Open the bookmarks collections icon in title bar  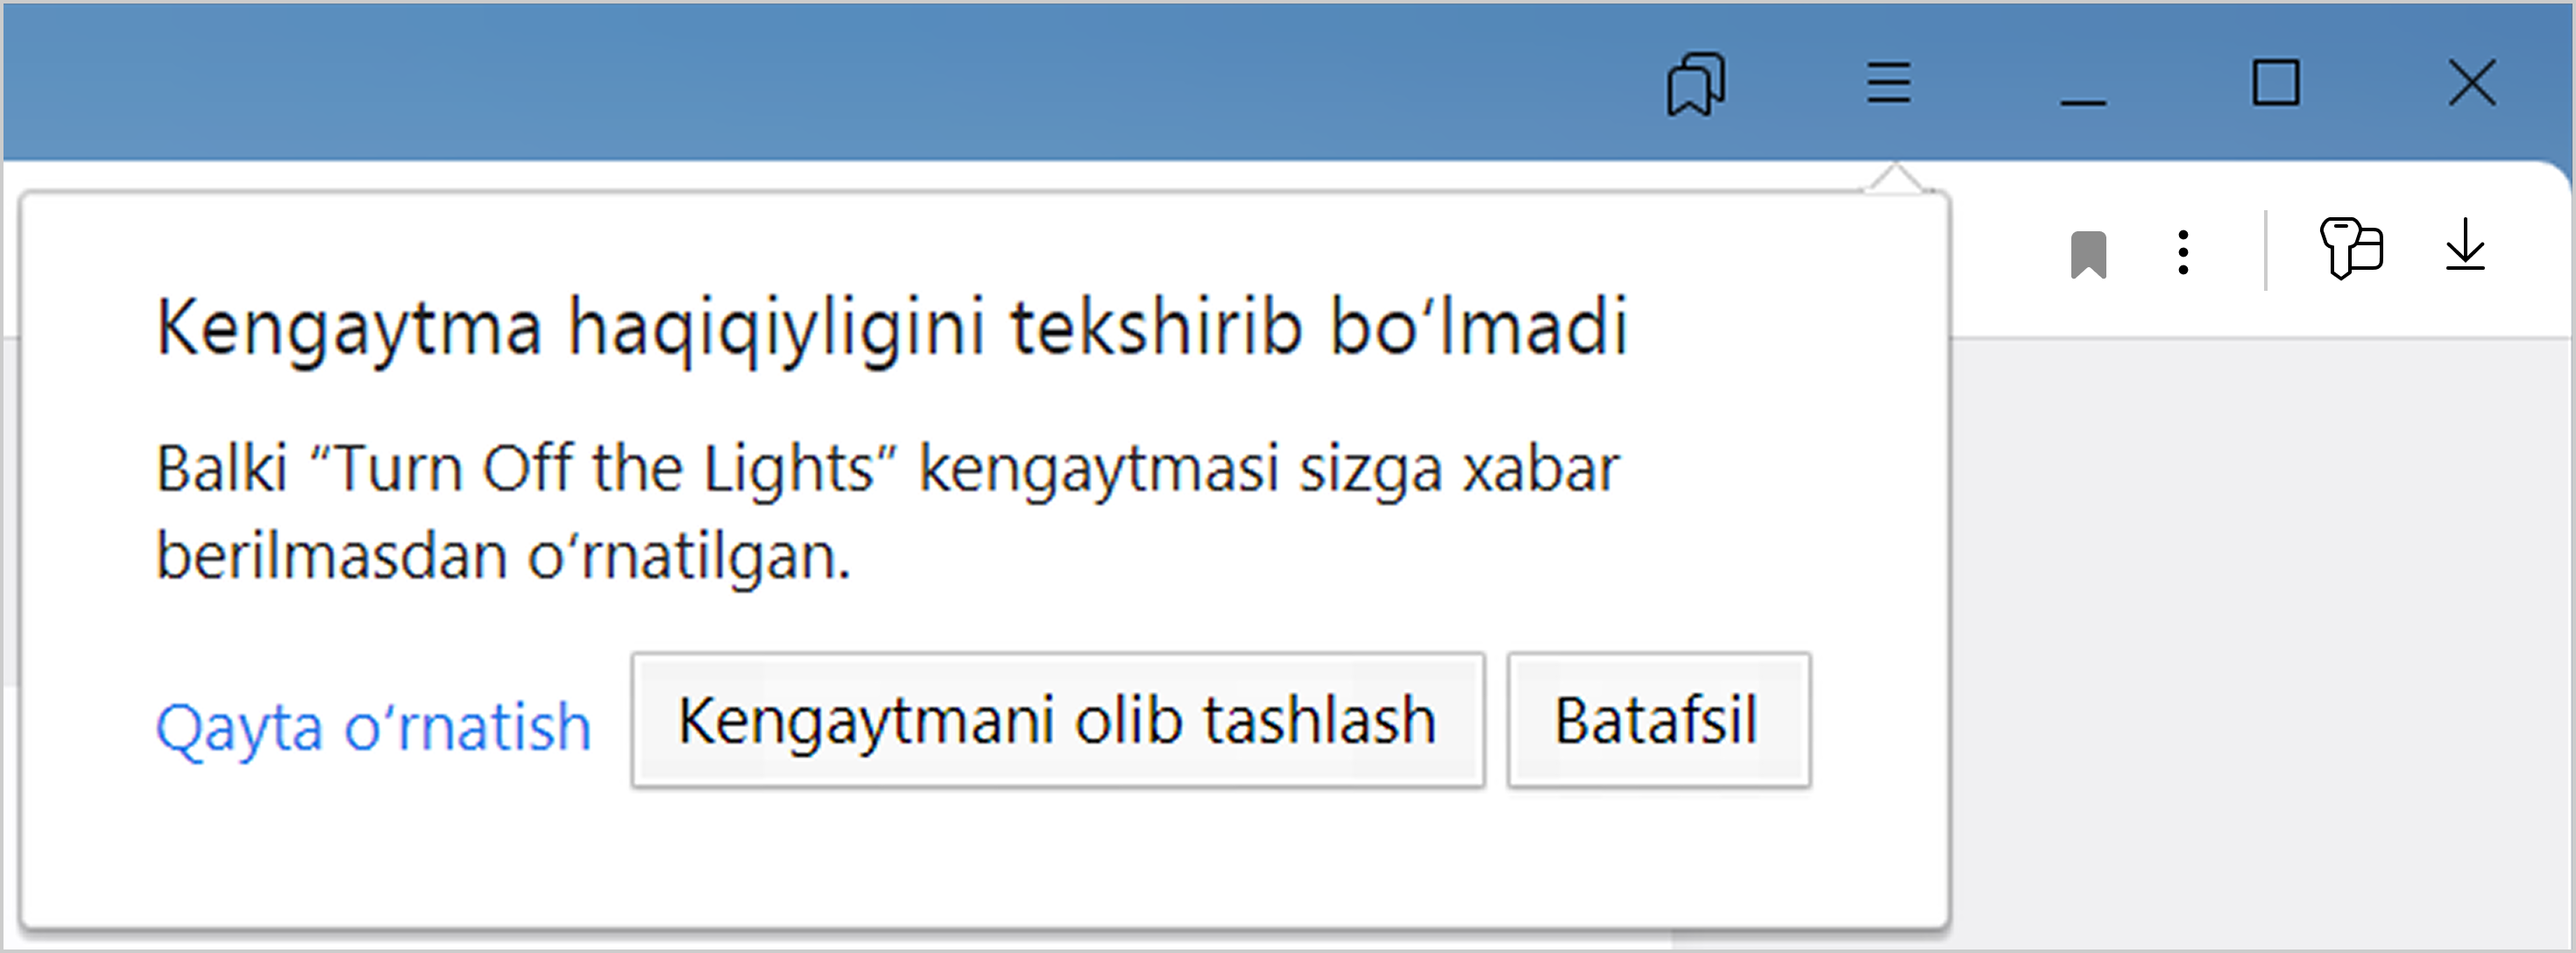pos(1695,84)
